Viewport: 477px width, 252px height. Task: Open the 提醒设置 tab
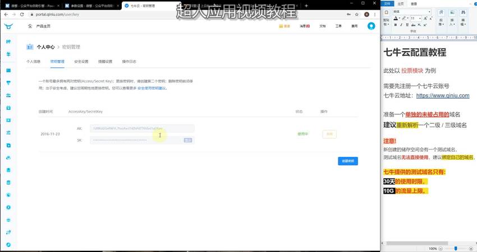coord(105,62)
